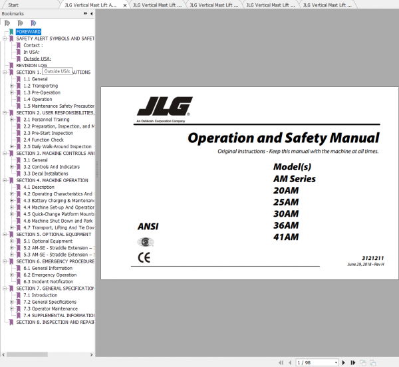Open 7.1 Introduction bookmark

coord(41,295)
